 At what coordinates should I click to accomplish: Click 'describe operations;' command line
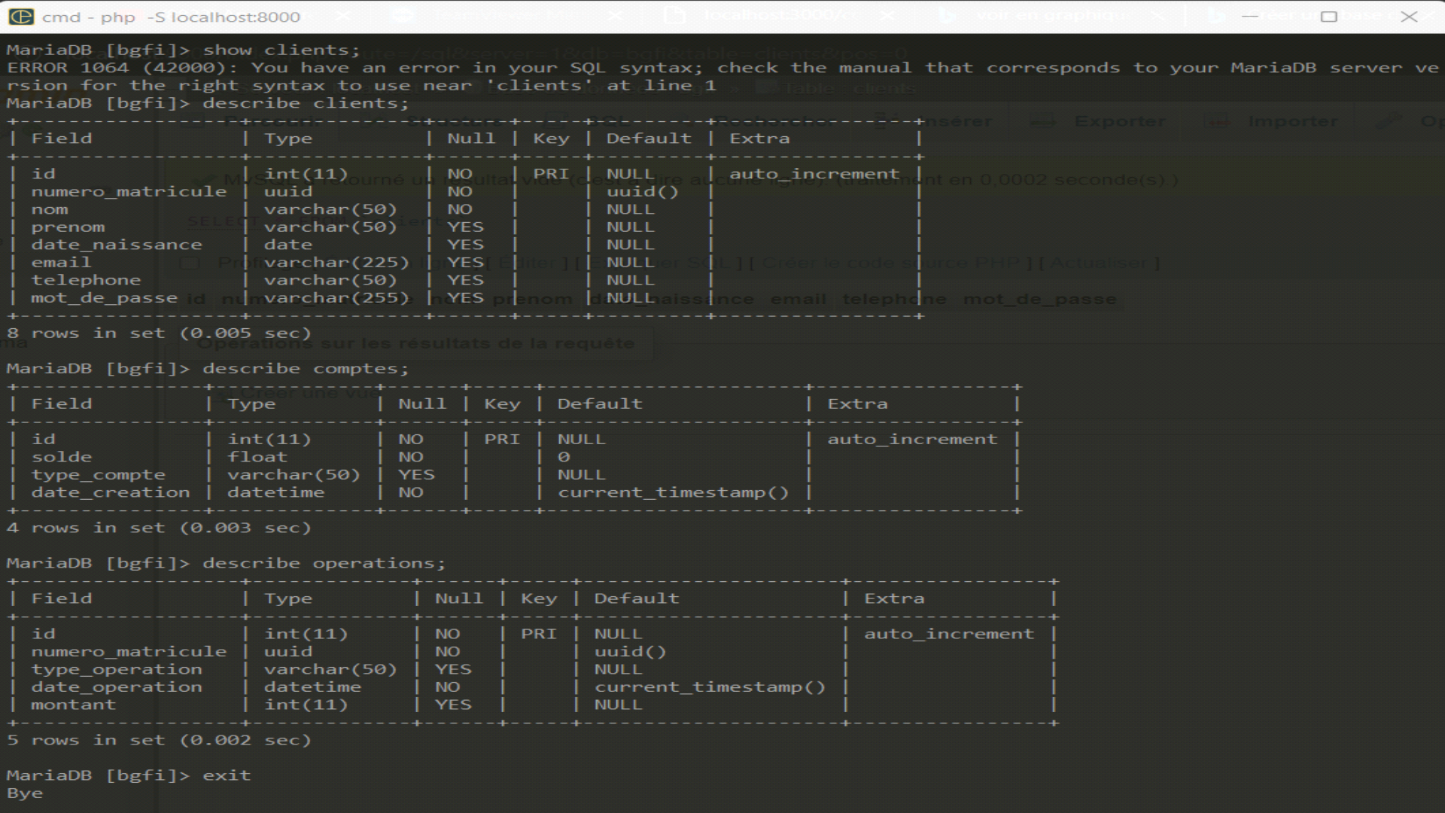coord(324,563)
